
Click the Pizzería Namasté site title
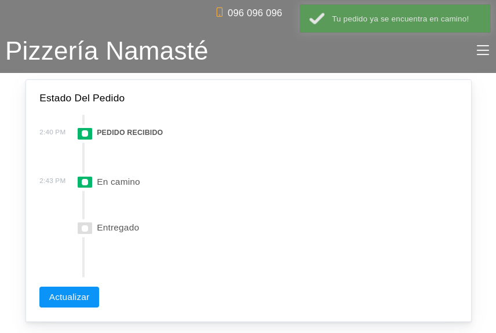point(107,51)
